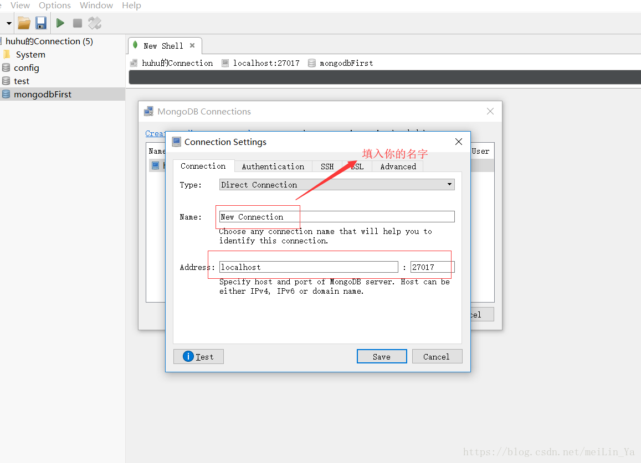Click the dark shell command input bar
The image size is (641, 463).
[384, 77]
